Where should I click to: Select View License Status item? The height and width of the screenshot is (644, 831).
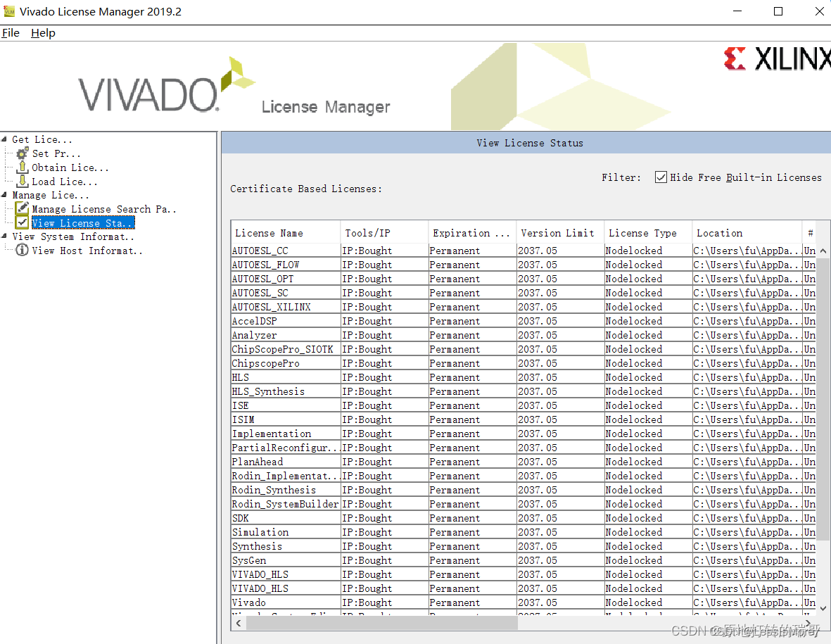tap(83, 222)
